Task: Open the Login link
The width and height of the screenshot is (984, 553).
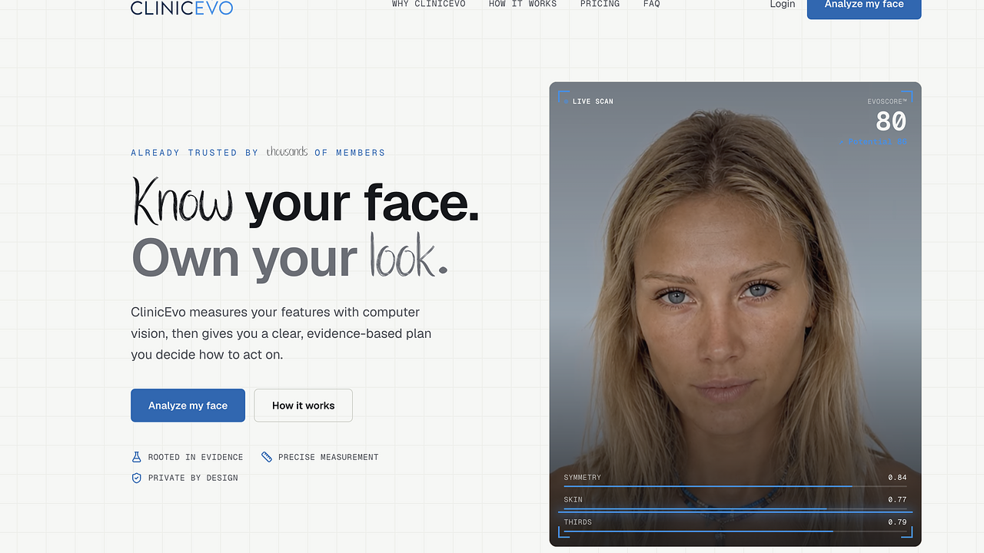Action: click(x=783, y=5)
